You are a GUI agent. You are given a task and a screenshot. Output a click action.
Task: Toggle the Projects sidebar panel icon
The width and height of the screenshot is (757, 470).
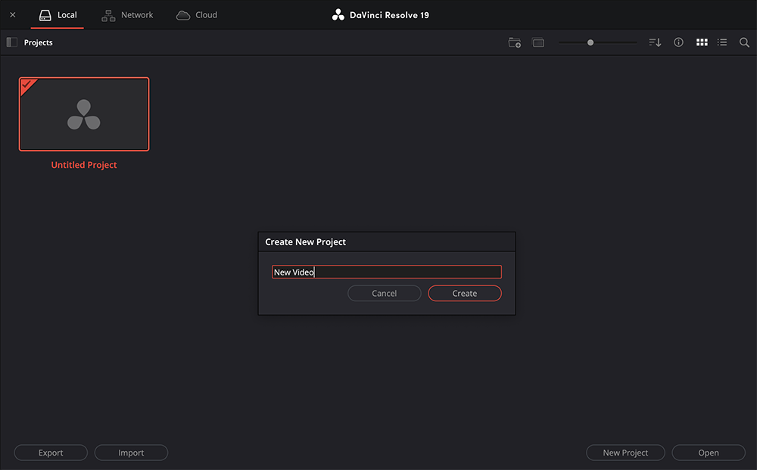point(11,42)
